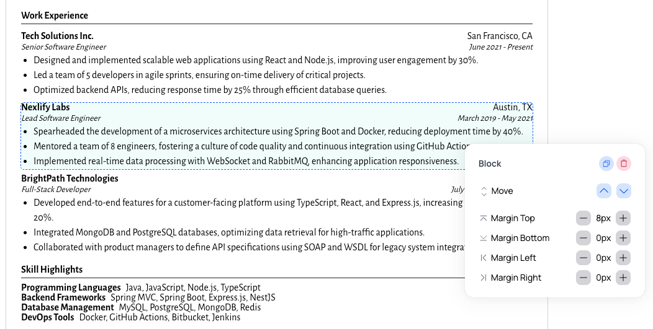The image size is (653, 329).
Task: Click bullet about leading 5 developers
Action: tap(199, 76)
